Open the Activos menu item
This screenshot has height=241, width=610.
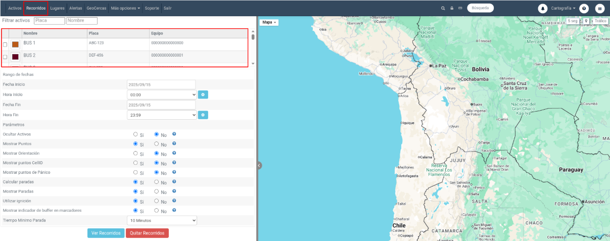pos(15,8)
